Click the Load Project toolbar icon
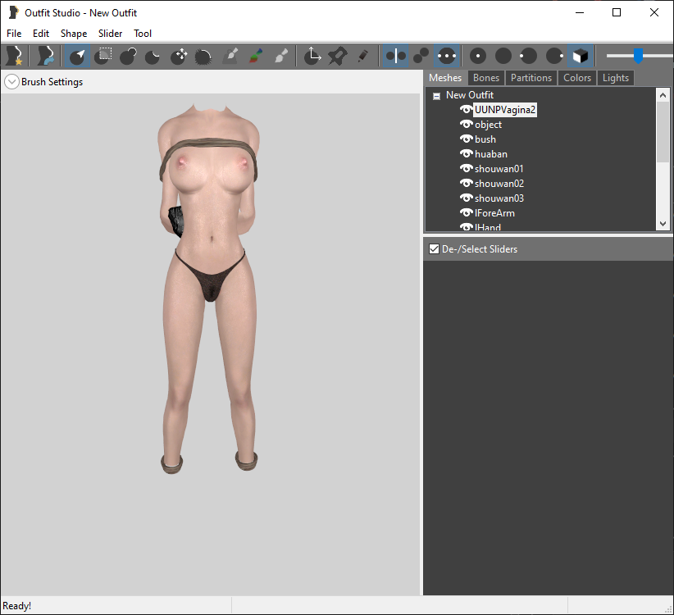This screenshot has width=674, height=615. (x=45, y=56)
